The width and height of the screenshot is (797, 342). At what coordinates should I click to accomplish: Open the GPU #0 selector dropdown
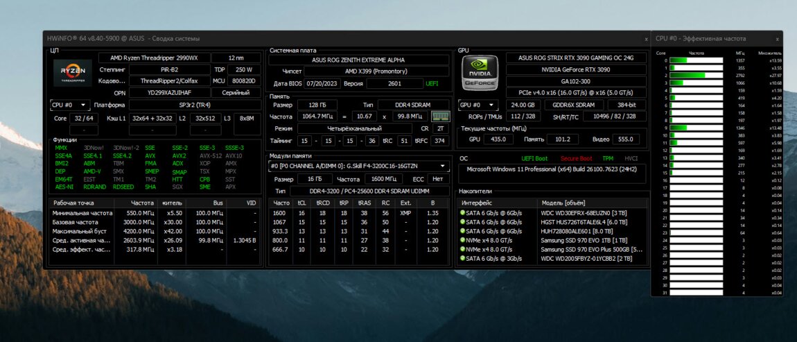(478, 105)
